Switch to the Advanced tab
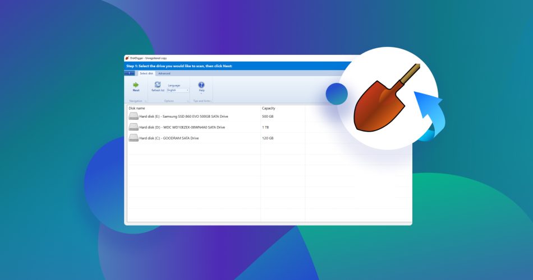The width and height of the screenshot is (533, 280). pyautogui.click(x=164, y=73)
